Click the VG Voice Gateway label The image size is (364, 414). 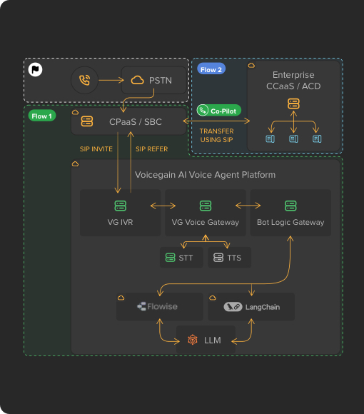point(206,222)
